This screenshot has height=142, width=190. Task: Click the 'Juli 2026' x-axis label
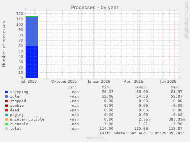coord(168,82)
